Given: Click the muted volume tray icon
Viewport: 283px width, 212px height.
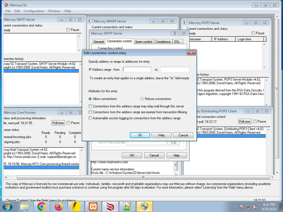Looking at the screenshot, I should pyautogui.click(x=255, y=207).
